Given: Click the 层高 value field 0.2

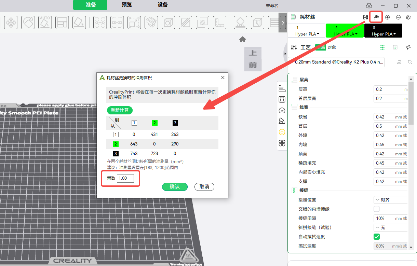Looking at the screenshot, I should [x=391, y=89].
